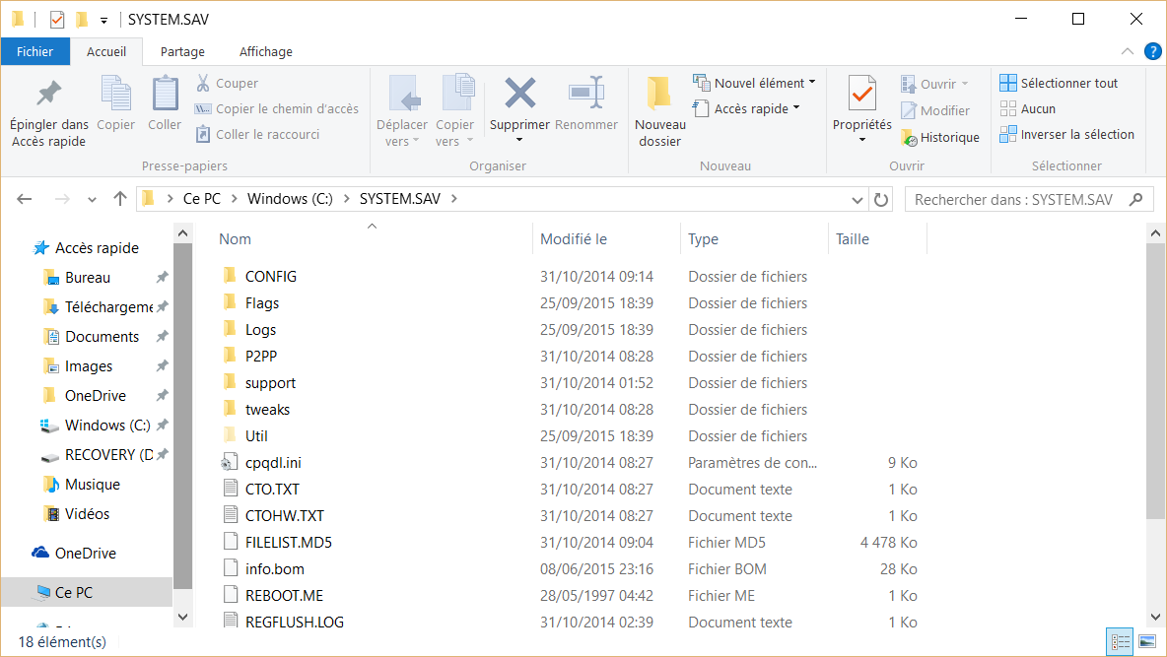Select the cpqdl.ini file
The image size is (1167, 657).
click(x=273, y=463)
